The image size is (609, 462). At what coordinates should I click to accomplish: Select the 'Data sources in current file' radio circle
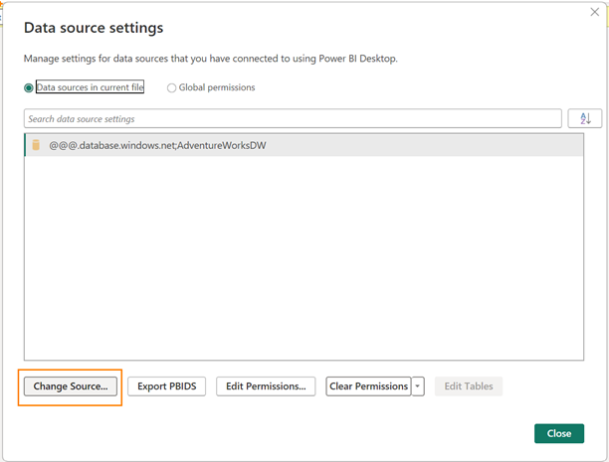coord(29,87)
